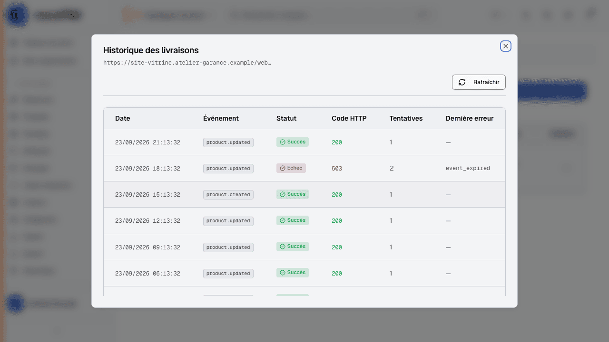
Task: Click the Rafraîchir button
Action: (x=479, y=82)
